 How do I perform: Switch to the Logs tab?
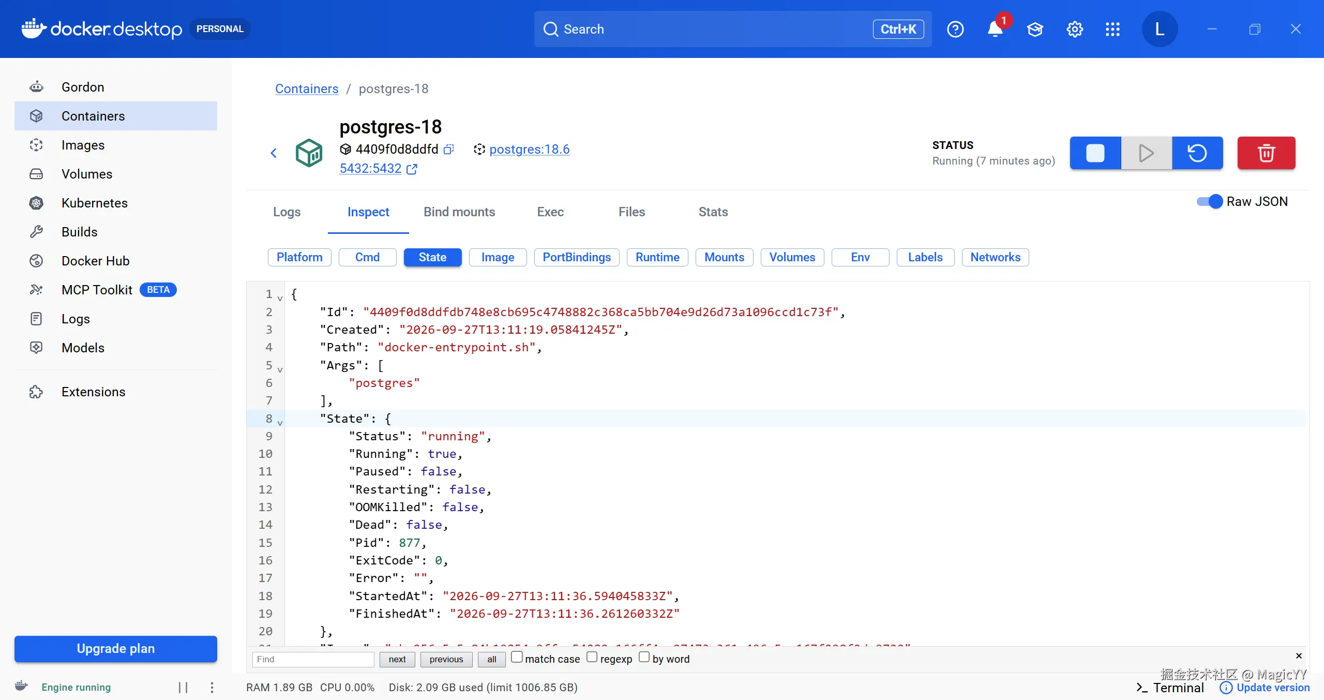click(x=287, y=212)
